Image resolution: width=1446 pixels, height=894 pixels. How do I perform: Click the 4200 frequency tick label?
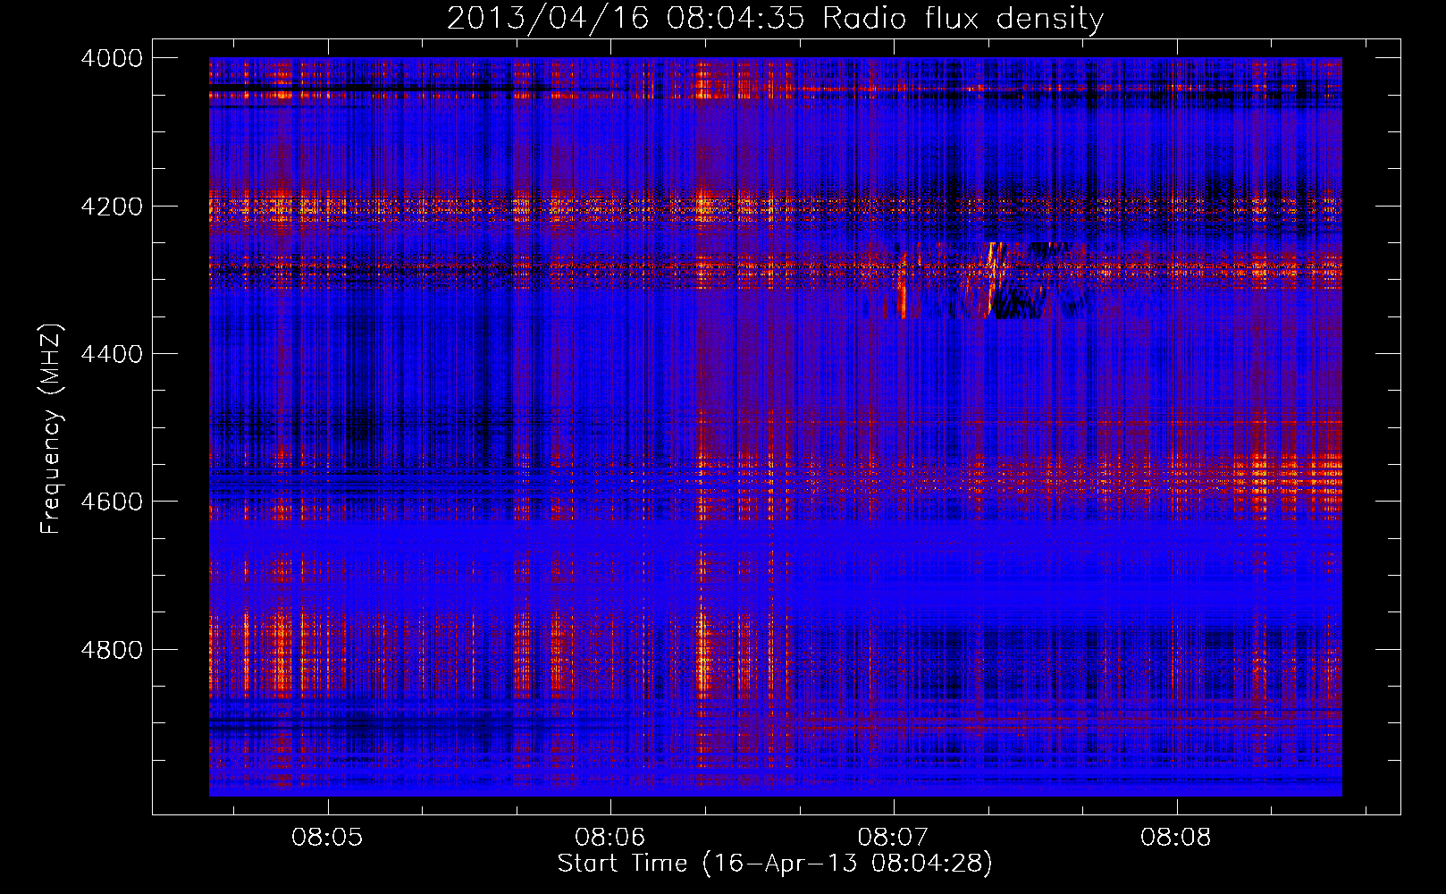coord(112,206)
